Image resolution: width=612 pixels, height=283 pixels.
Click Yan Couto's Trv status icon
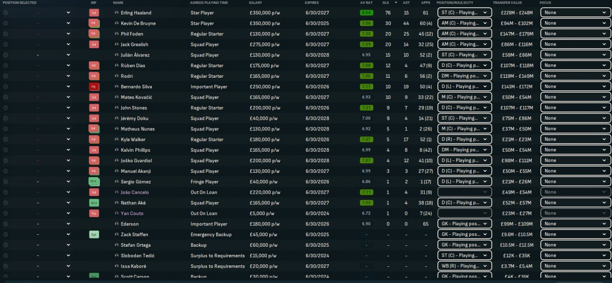tap(94, 213)
